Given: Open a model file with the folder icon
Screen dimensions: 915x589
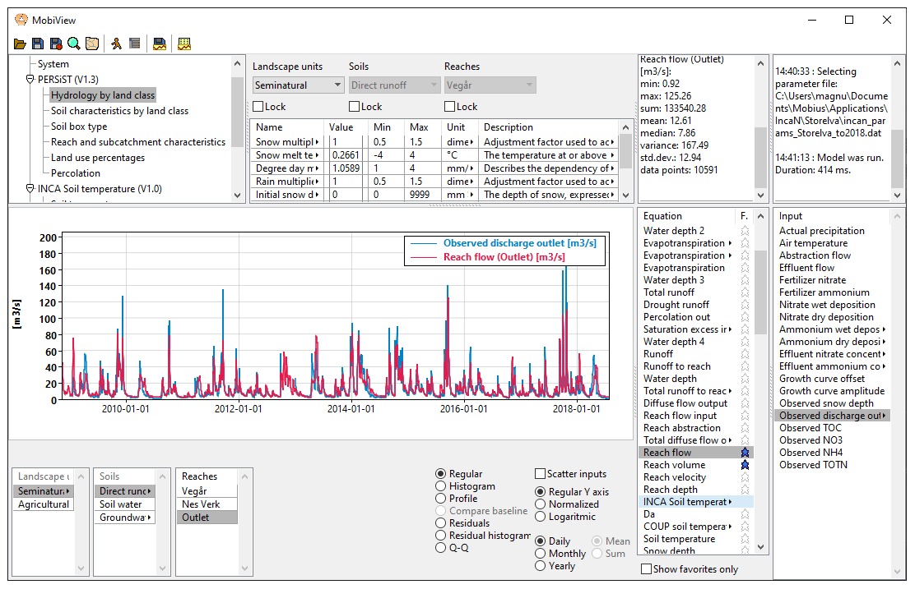Looking at the screenshot, I should point(20,44).
